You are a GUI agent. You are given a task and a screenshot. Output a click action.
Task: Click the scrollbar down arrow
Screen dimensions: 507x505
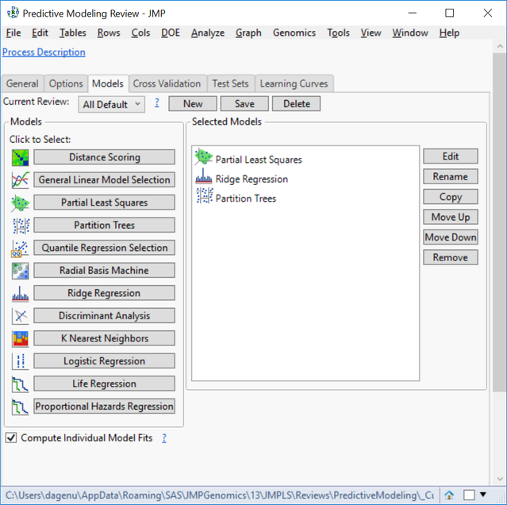click(x=500, y=479)
